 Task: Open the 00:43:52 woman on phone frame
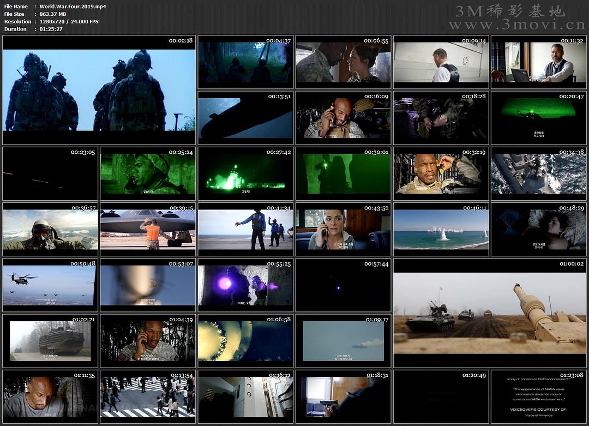pyautogui.click(x=343, y=230)
